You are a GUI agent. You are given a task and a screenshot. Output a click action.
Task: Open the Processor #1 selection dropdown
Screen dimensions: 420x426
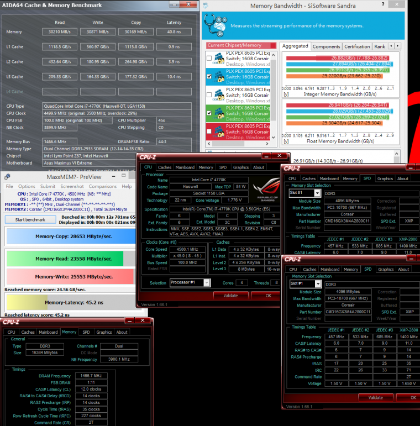click(207, 282)
